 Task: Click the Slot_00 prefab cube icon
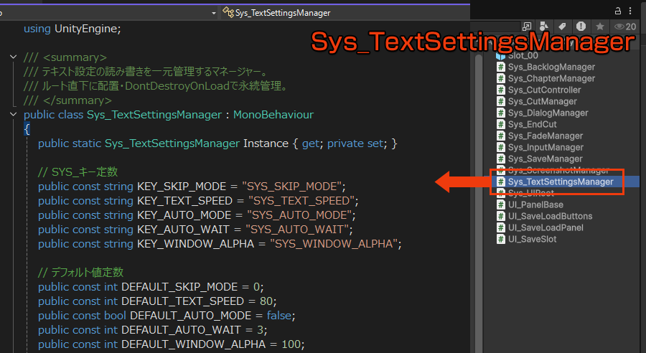[x=501, y=55]
